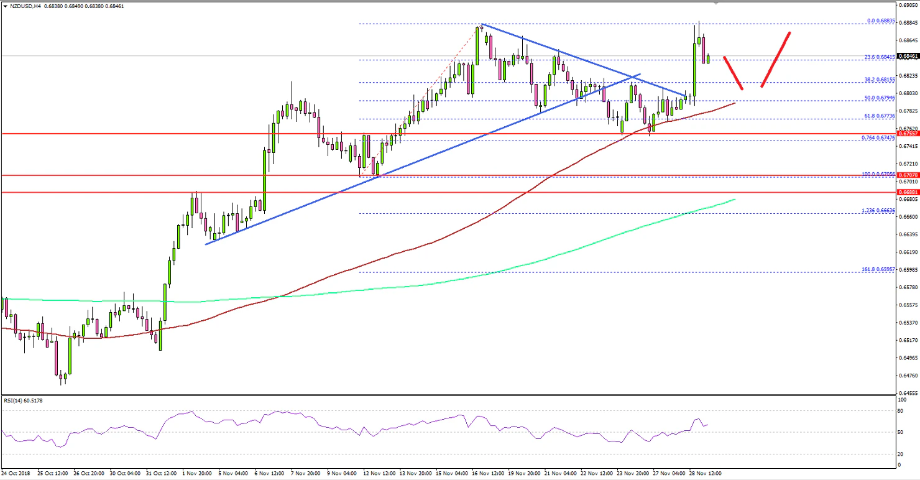920x480 pixels.
Task: Click the highlighted 0.68461 current price tag
Action: pos(909,55)
